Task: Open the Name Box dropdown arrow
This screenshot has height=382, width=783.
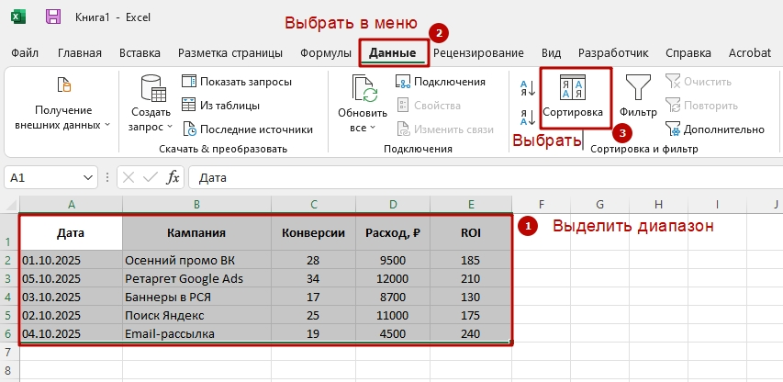Action: (x=89, y=178)
